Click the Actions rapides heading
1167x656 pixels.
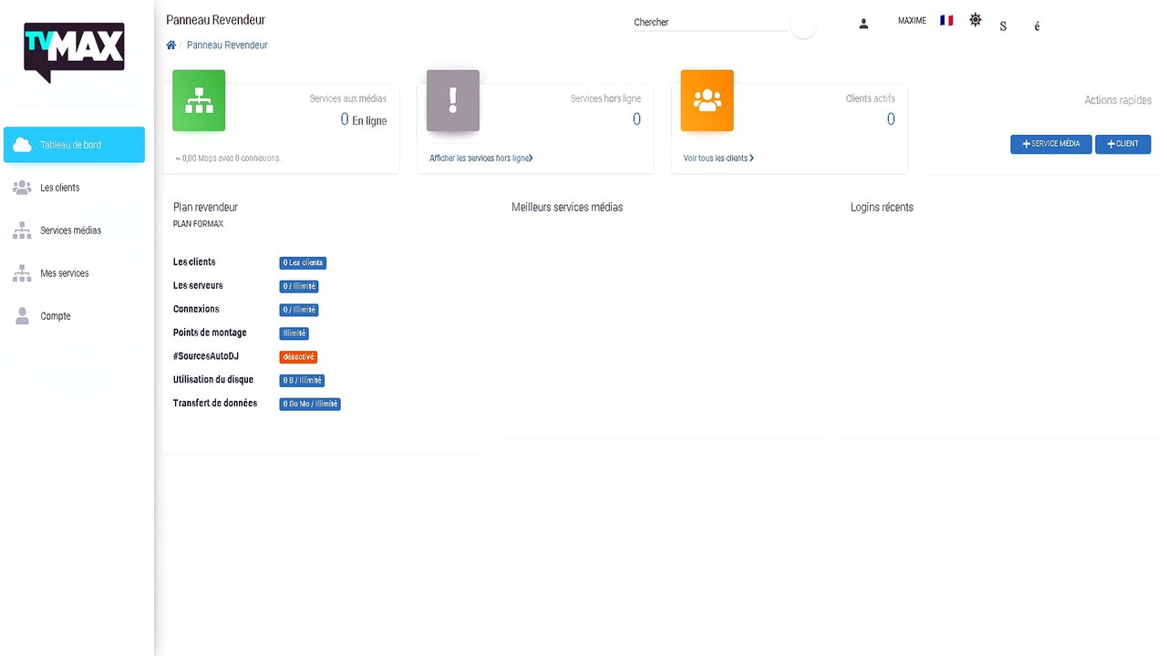click(x=1118, y=100)
